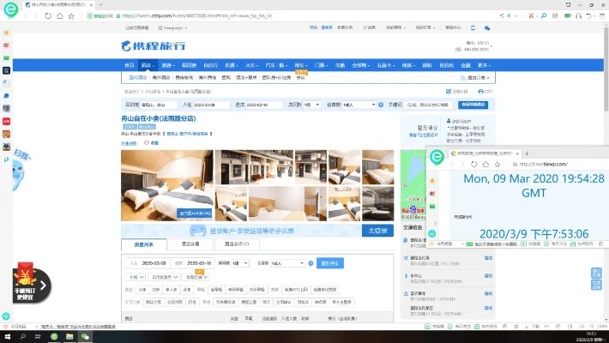Open the home page icon in main browser toolbar
Screen dimensions: 609x343
(59, 16)
